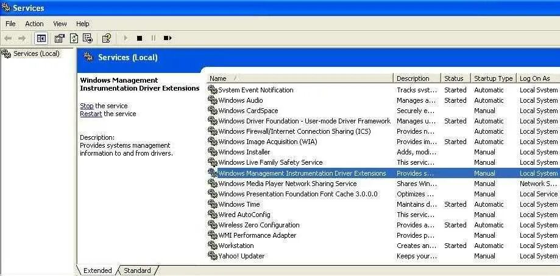The width and height of the screenshot is (560, 276).
Task: Select Windows Image Acquisition (WIA) service name
Action: (x=268, y=142)
